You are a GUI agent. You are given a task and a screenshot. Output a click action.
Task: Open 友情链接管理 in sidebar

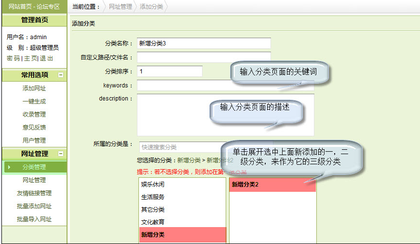(34, 193)
